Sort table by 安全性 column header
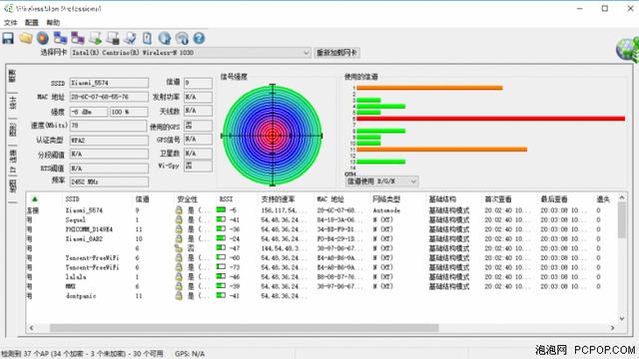 (x=187, y=199)
